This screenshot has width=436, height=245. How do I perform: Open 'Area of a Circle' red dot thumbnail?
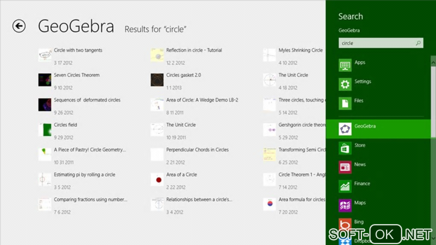click(x=157, y=179)
